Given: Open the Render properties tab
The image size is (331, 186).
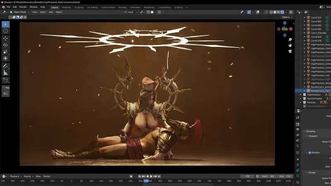Looking at the screenshot, I should pyautogui.click(x=297, y=124).
